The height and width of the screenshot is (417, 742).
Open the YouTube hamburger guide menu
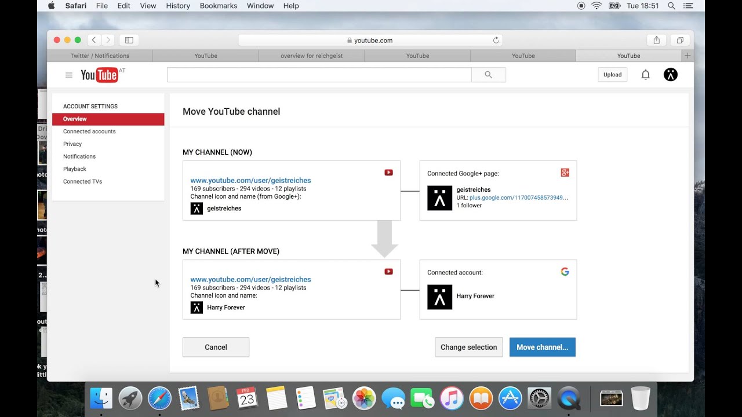[x=69, y=75]
